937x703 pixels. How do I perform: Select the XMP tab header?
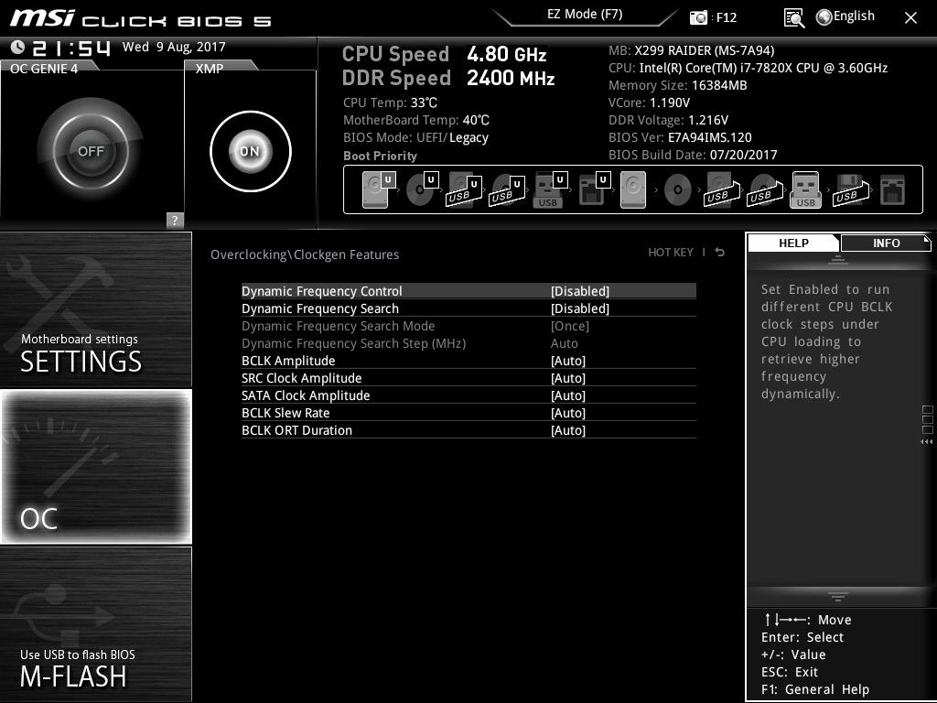tap(210, 68)
